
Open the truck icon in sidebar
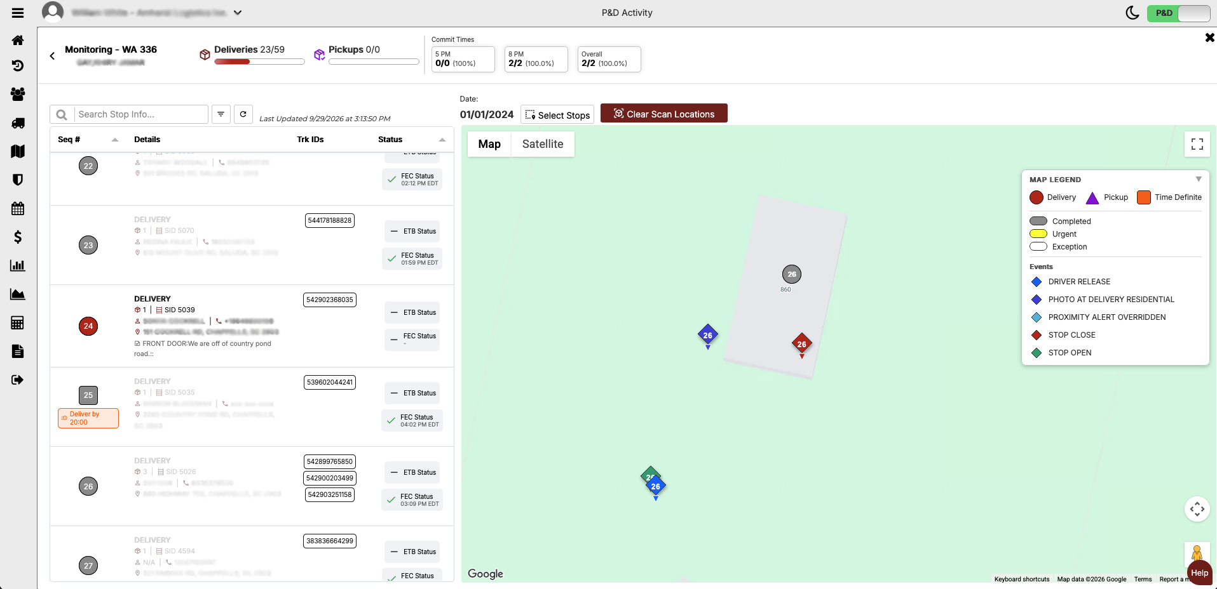click(18, 123)
